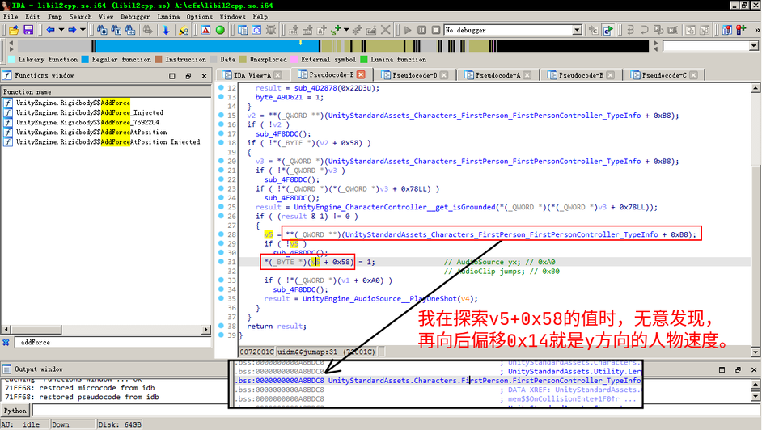This screenshot has width=762, height=430.
Task: Jump back with the blue left arrow
Action: click(x=50, y=30)
